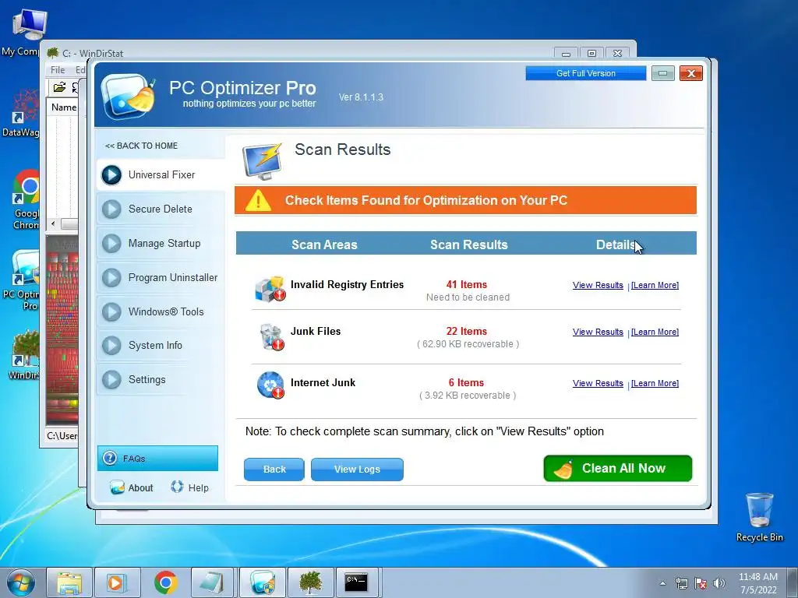Open Command Prompt from the taskbar
Viewport: 798px width, 598px height.
click(x=356, y=582)
